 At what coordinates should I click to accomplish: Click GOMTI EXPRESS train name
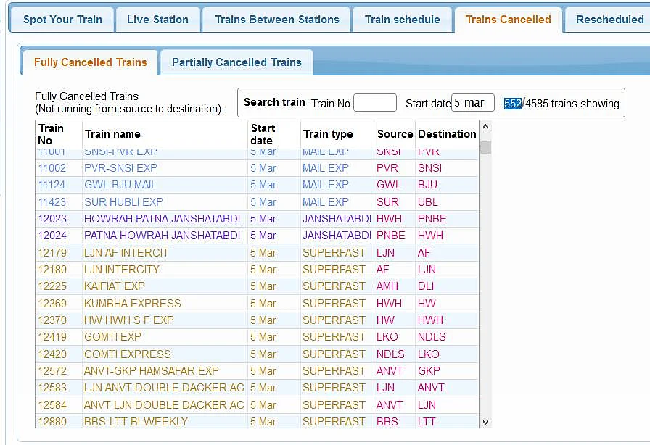tap(127, 354)
